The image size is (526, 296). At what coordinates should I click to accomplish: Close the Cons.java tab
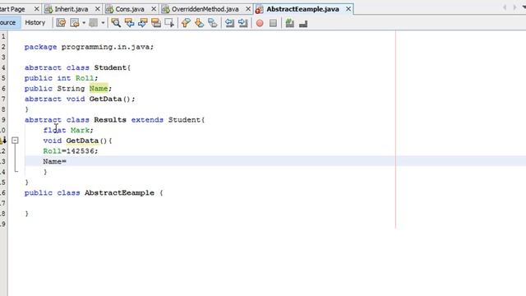tap(154, 9)
